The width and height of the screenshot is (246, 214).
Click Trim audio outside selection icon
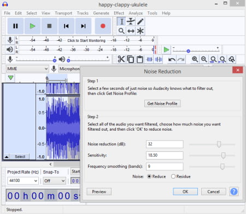pos(149,59)
